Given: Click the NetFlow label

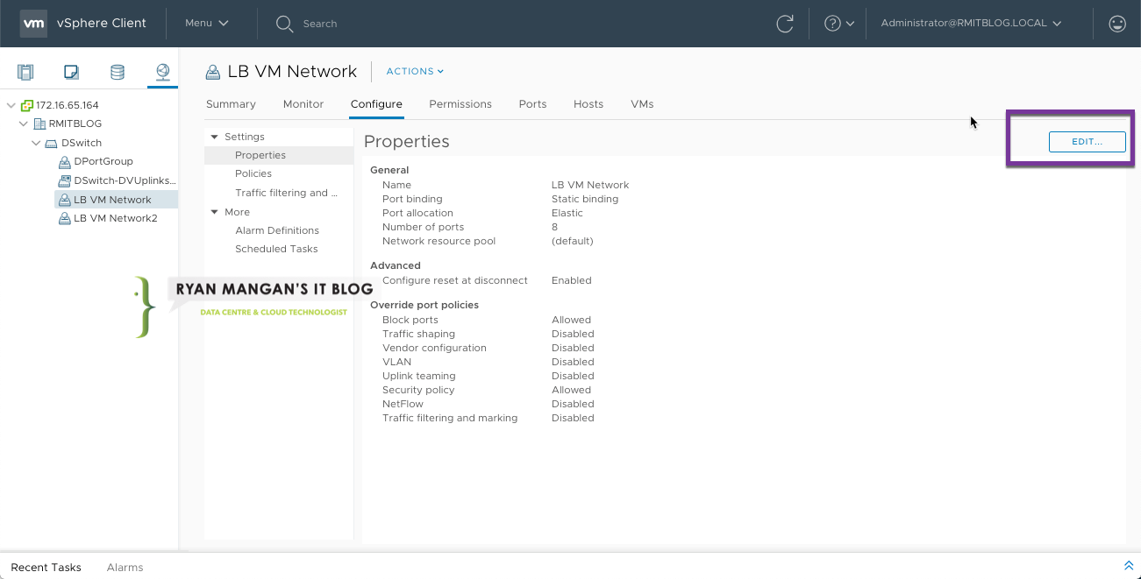Looking at the screenshot, I should click(x=403, y=404).
